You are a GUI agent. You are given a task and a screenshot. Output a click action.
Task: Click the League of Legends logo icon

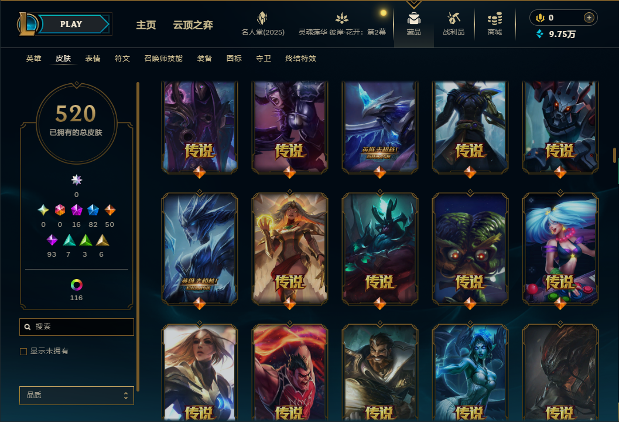28,23
